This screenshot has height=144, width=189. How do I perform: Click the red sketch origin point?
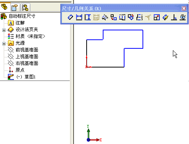point(86,67)
